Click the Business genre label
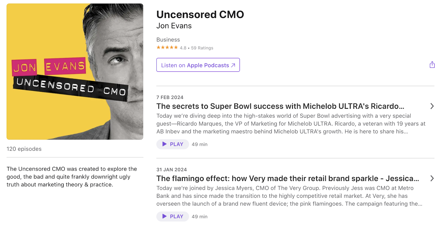Viewport: 441px width, 225px height. pyautogui.click(x=168, y=40)
